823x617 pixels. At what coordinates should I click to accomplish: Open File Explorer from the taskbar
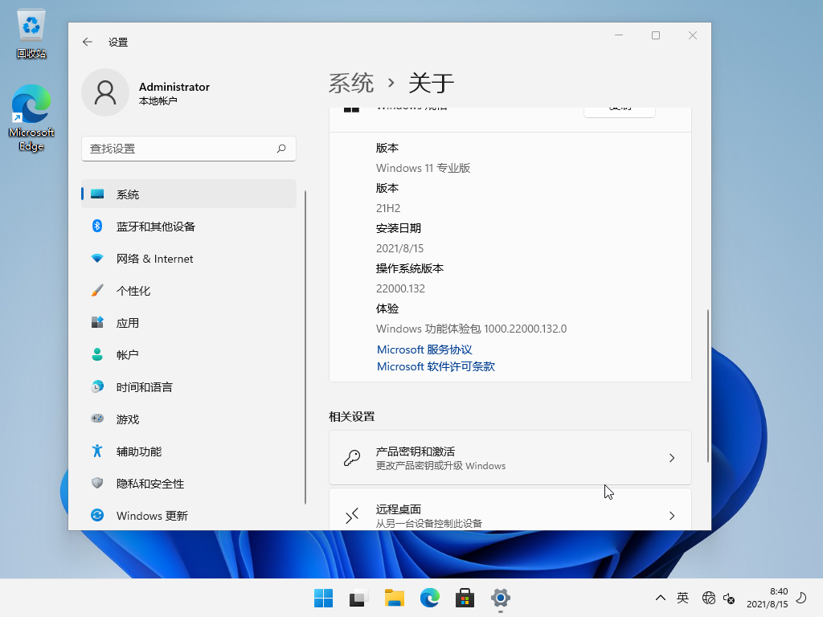(394, 598)
